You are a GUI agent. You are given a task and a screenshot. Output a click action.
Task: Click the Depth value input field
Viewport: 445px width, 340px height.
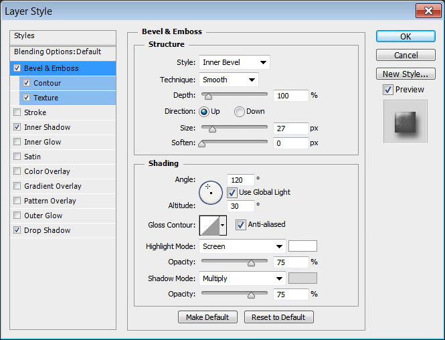pos(291,96)
